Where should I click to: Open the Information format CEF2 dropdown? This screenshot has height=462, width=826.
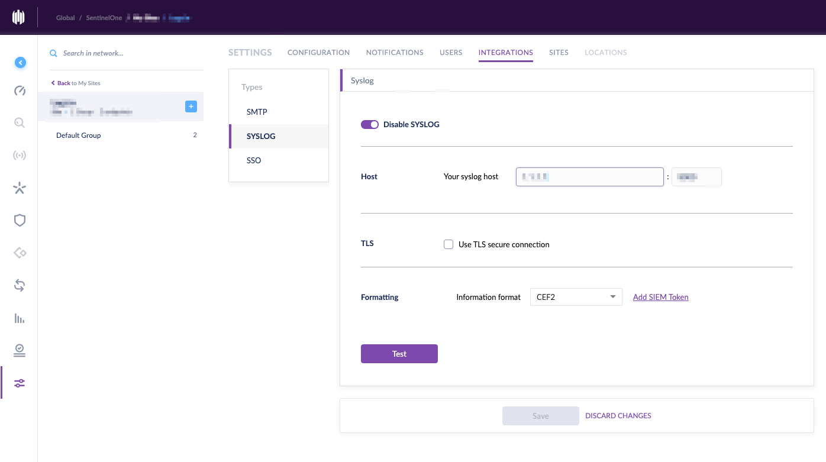tap(575, 297)
